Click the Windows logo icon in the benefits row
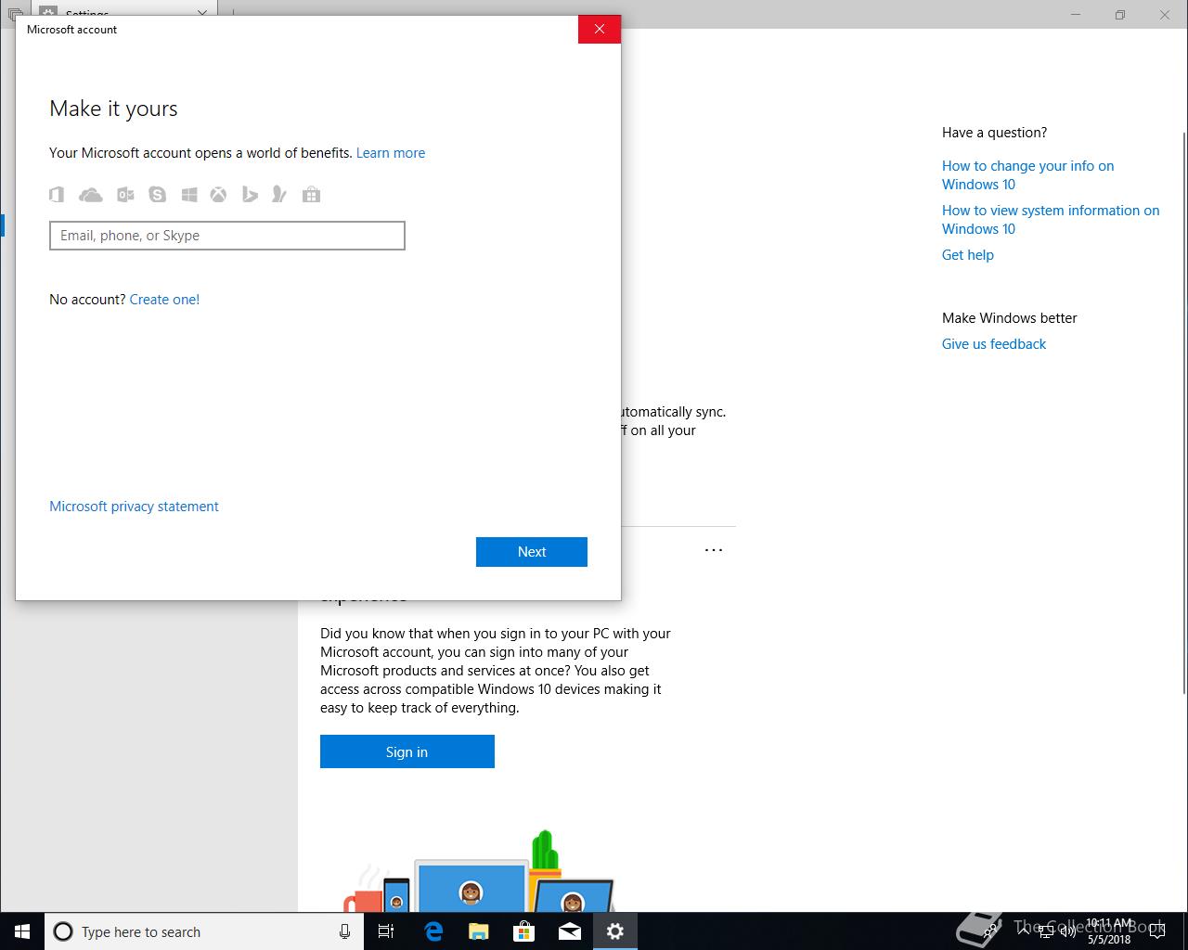The width and height of the screenshot is (1188, 950). [189, 194]
